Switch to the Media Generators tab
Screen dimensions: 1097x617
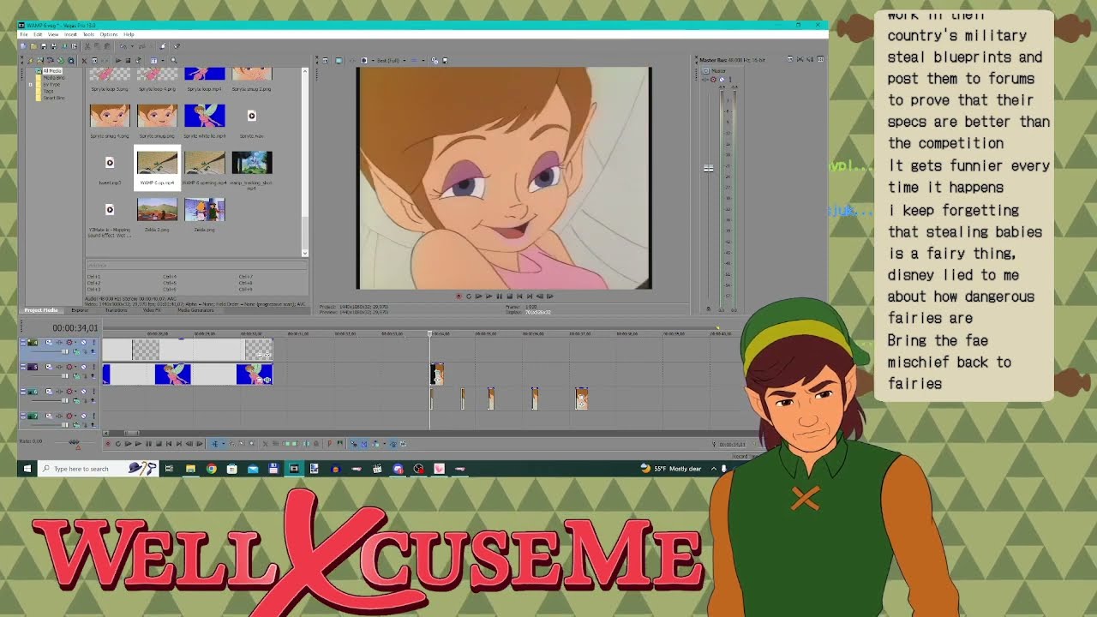point(195,310)
